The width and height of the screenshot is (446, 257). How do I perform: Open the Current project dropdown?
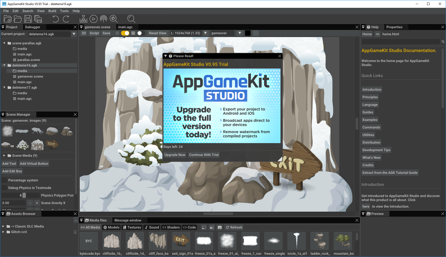point(74,34)
